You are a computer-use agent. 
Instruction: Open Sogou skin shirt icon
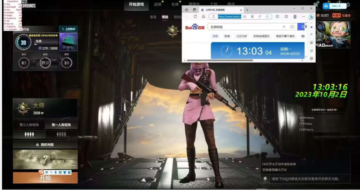(65, 172)
